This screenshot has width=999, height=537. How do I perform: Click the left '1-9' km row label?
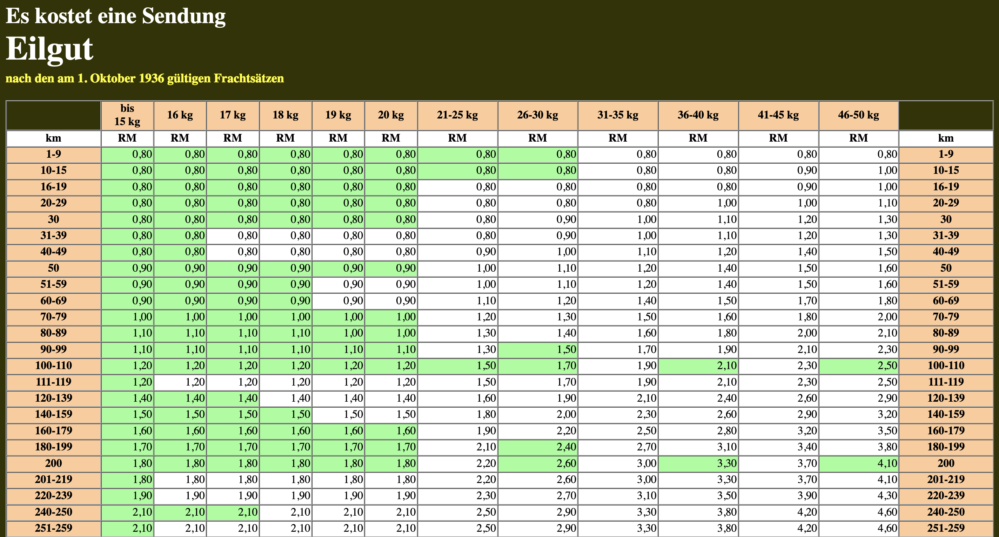54,154
